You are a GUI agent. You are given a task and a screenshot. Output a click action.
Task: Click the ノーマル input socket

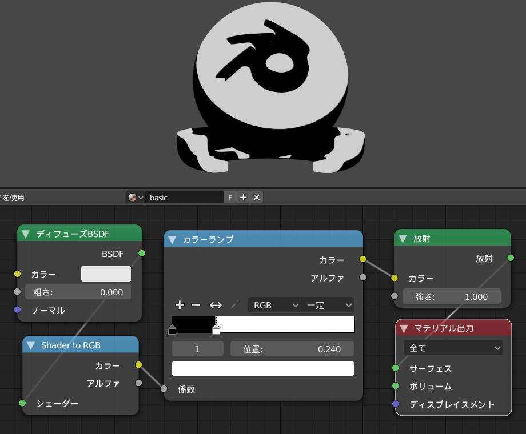coord(18,310)
